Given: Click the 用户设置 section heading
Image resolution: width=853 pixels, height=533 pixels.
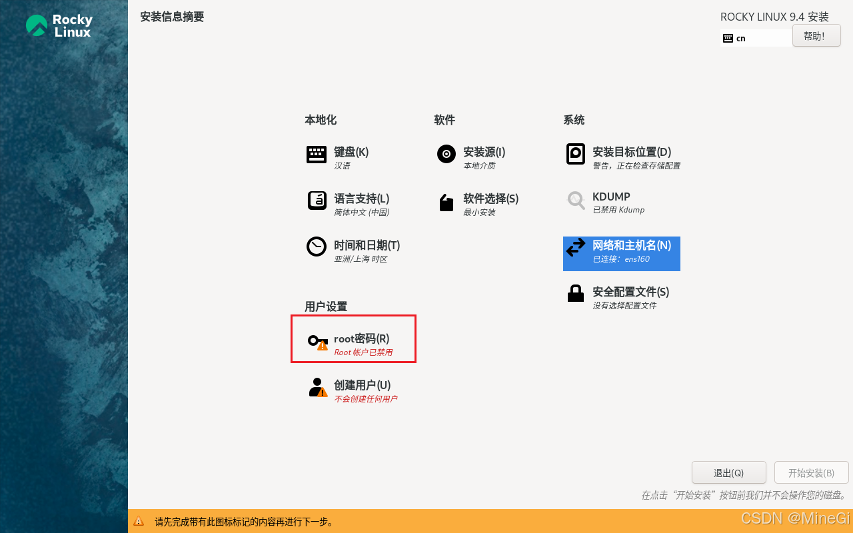Looking at the screenshot, I should 326,306.
